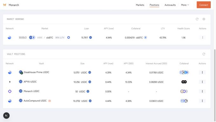
Task: Click purple network icon in Monarch USDC row
Action: 10,91
